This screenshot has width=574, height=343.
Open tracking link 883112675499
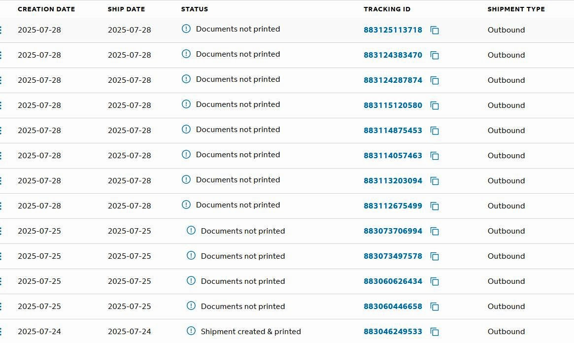pyautogui.click(x=393, y=206)
